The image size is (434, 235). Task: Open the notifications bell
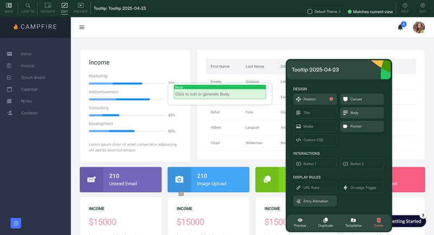click(x=400, y=27)
